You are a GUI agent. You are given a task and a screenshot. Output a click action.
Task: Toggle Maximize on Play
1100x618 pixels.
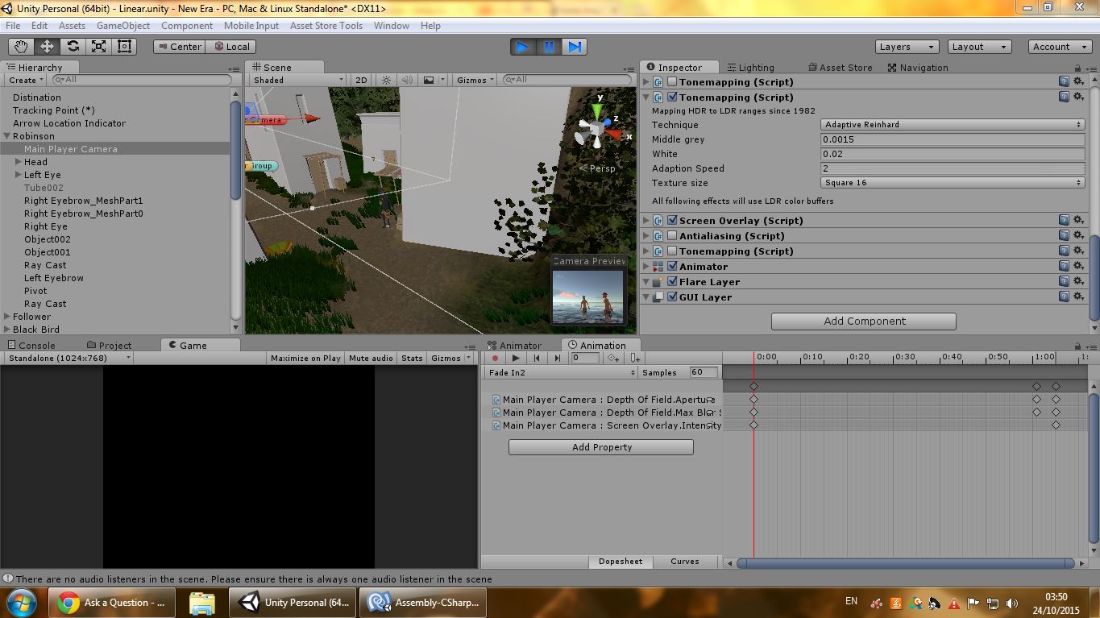(305, 358)
